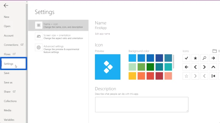Click the browse folder icon
The image size is (220, 123).
(x=215, y=51)
